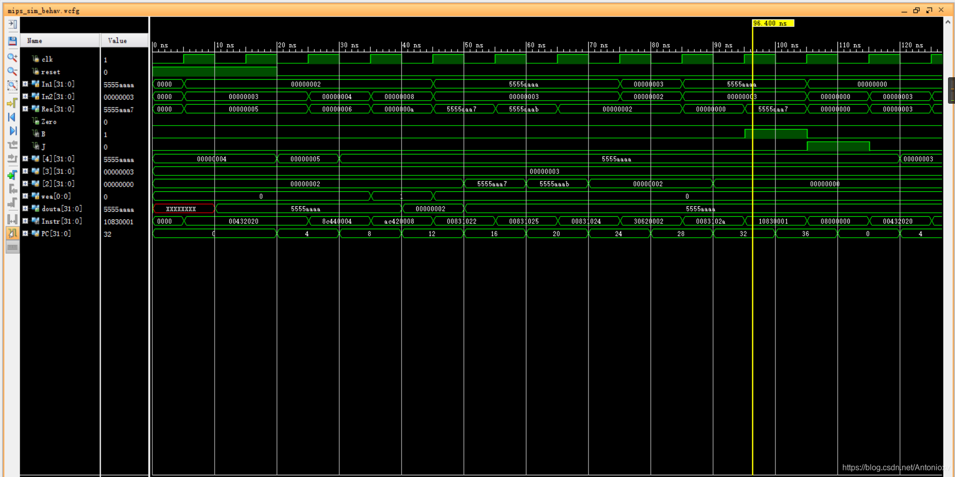
Task: Go to cursor in the waveform
Action: tap(12, 103)
